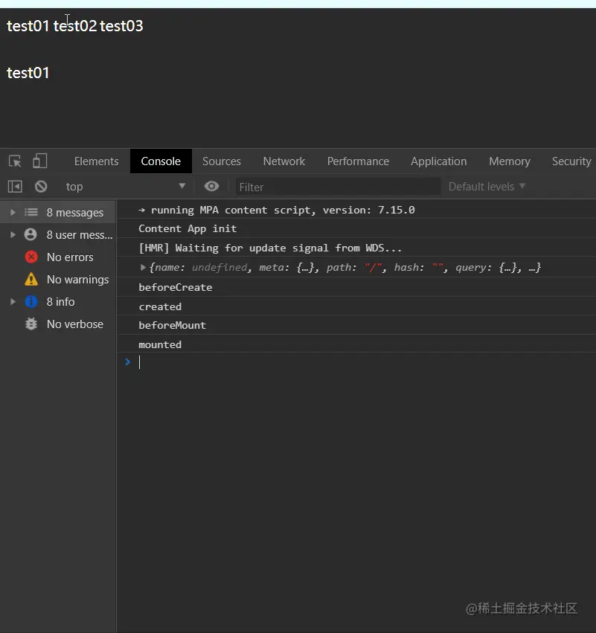The width and height of the screenshot is (596, 633).
Task: Switch to the Elements tab
Action: tap(97, 161)
